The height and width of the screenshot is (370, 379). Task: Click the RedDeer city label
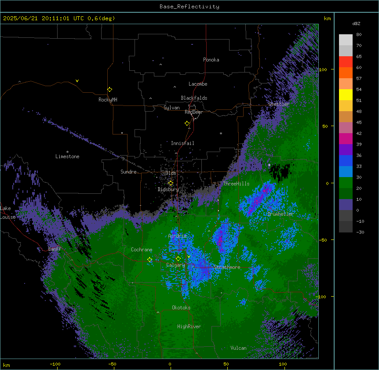193,112
